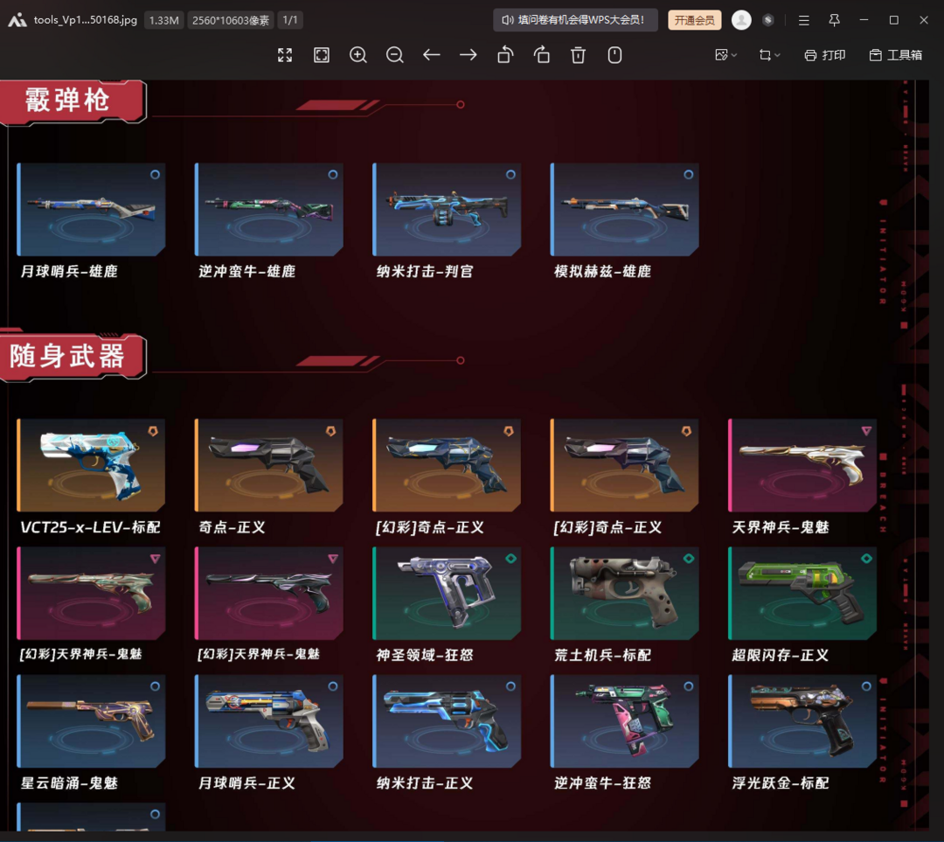Delete the image with the trash icon

pos(578,55)
